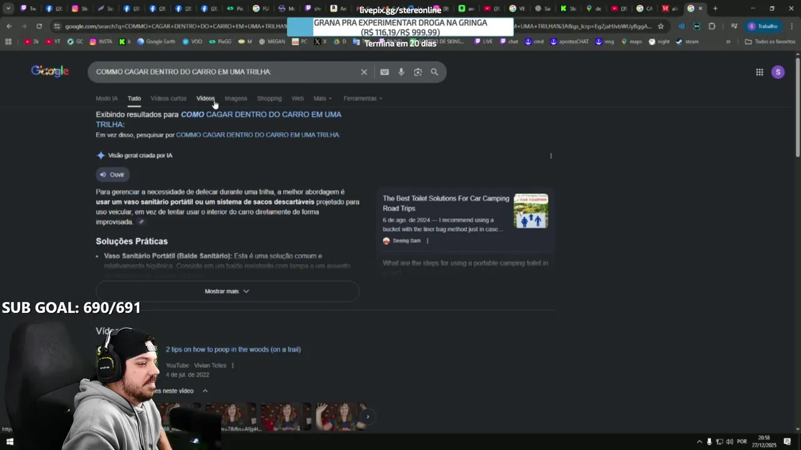
Task: Select the Tudo results tab
Action: pos(134,99)
